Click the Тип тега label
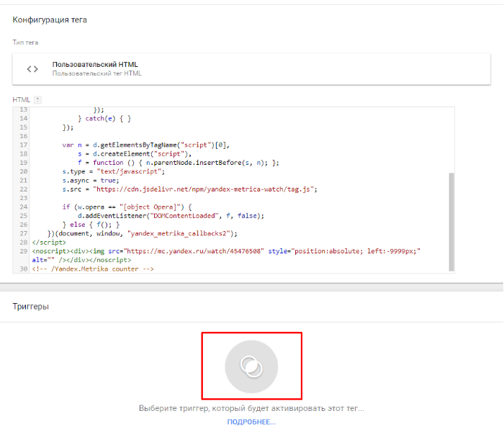 tap(25, 42)
